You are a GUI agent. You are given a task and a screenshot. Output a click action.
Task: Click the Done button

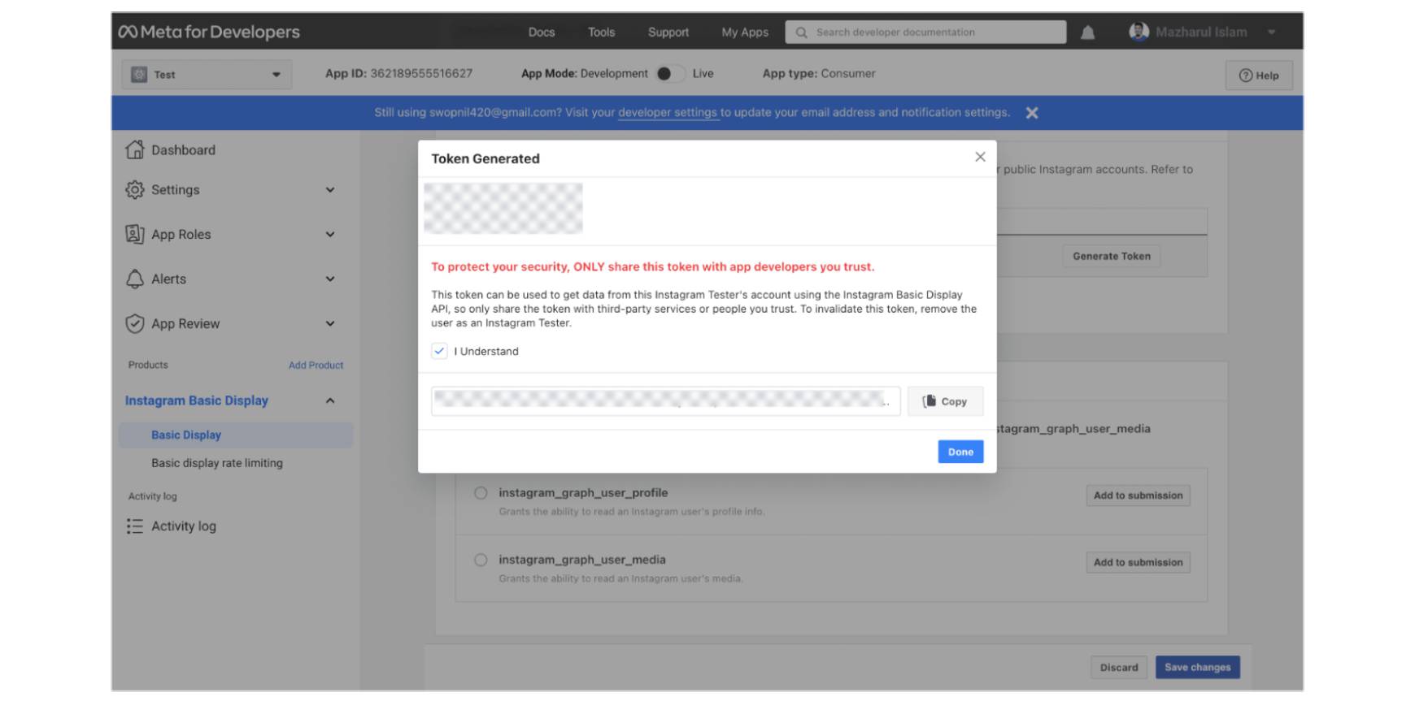[x=960, y=452]
